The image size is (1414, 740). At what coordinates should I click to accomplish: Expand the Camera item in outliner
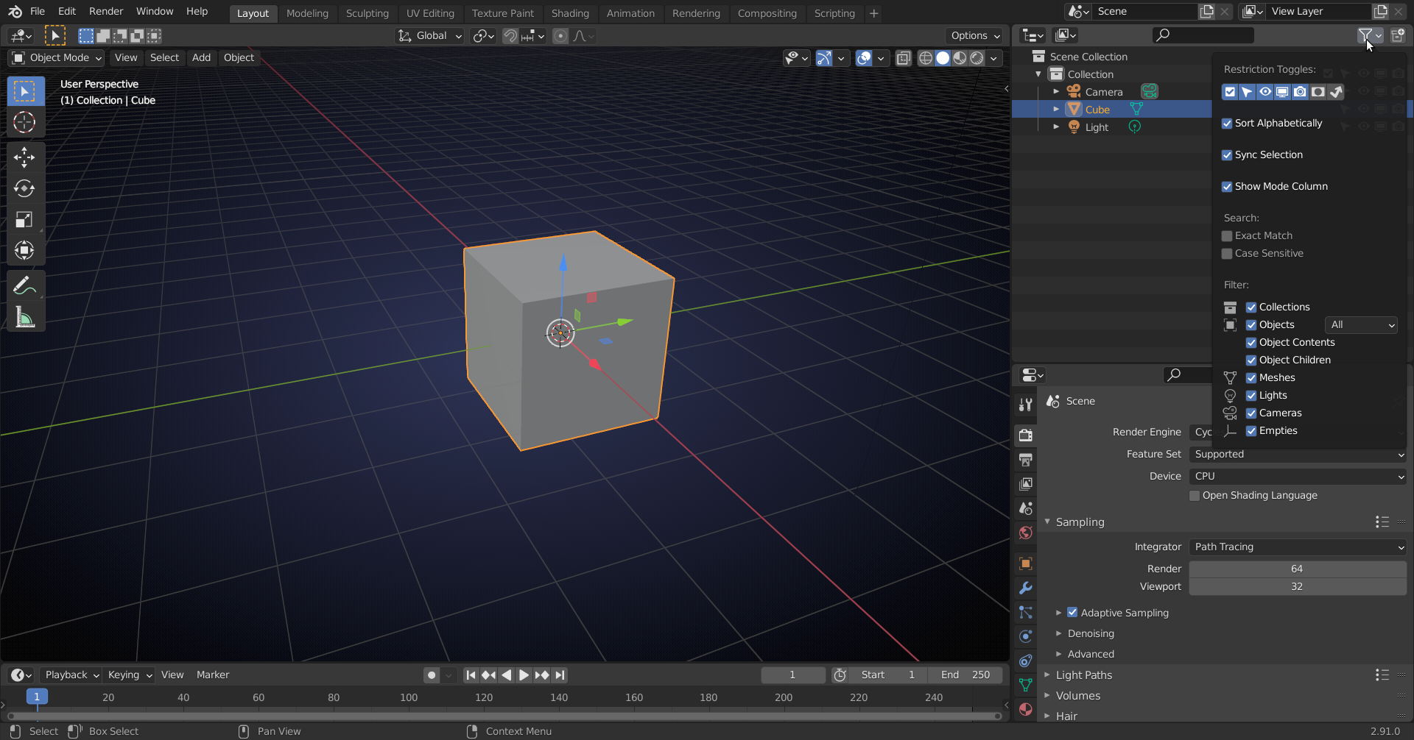tap(1057, 92)
